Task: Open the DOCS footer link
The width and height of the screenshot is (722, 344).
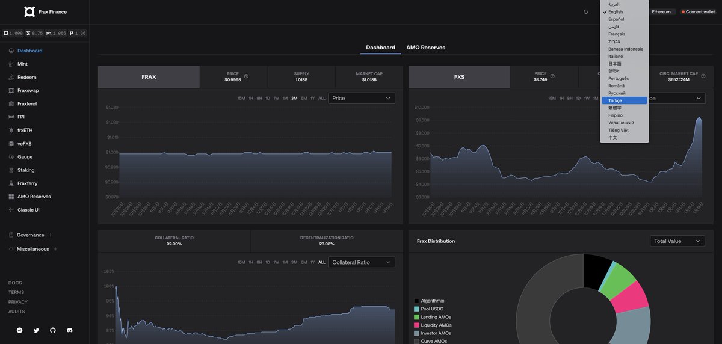Action: (15, 283)
